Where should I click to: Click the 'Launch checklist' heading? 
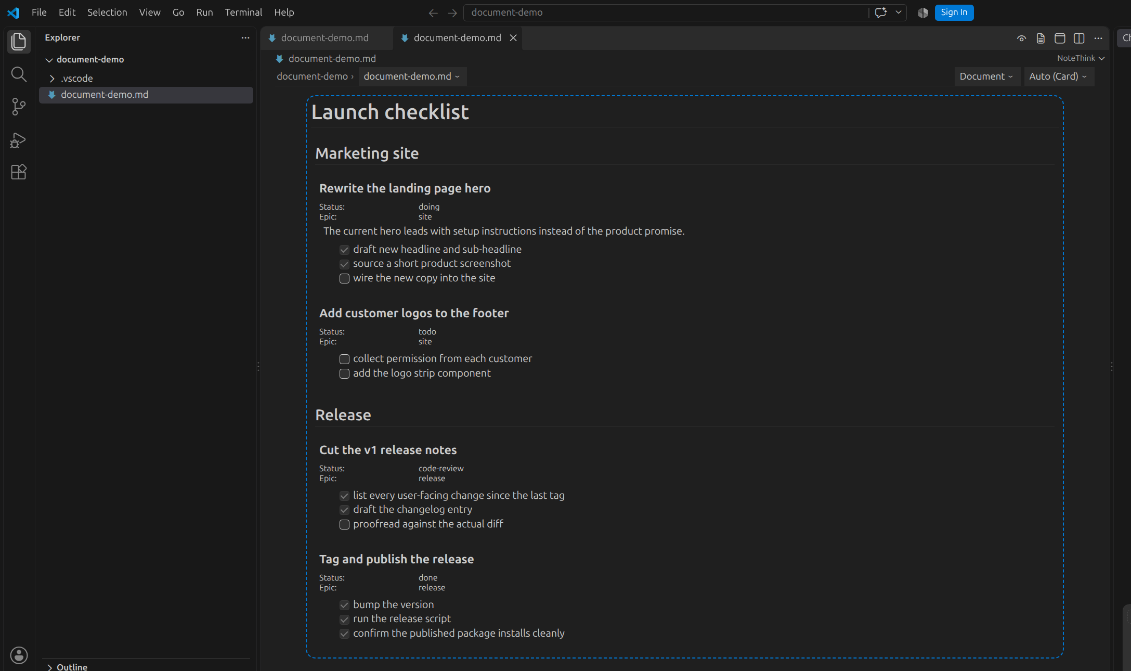pyautogui.click(x=390, y=112)
